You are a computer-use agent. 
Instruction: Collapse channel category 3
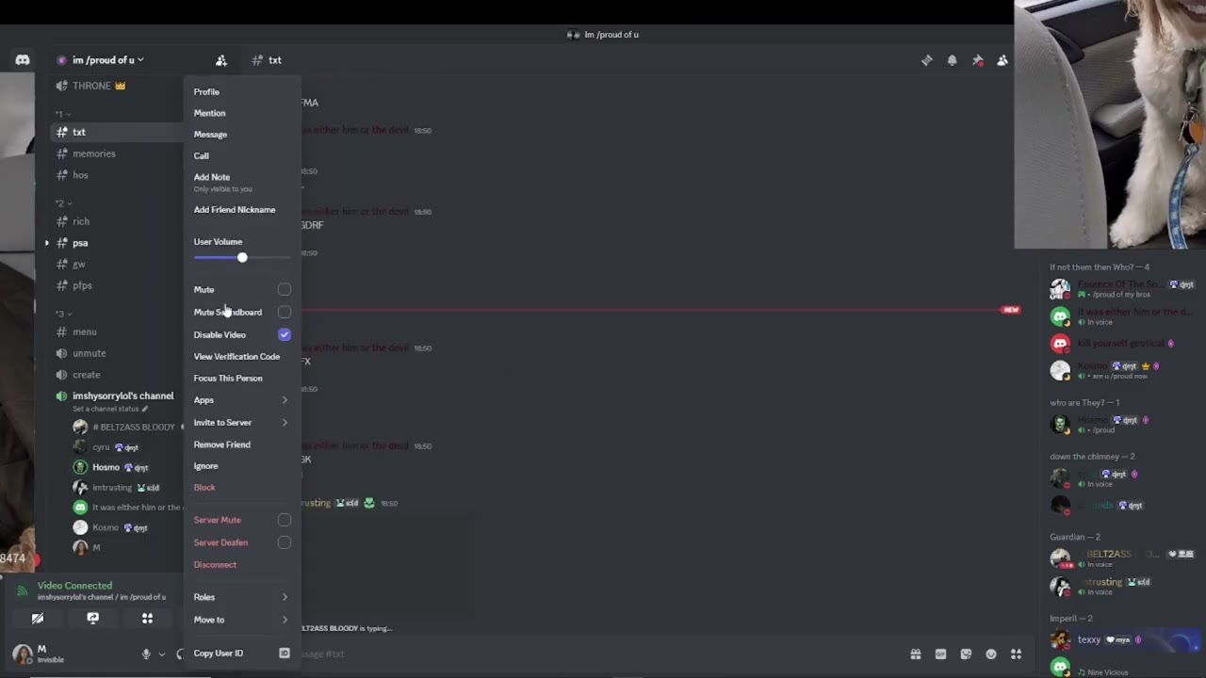[63, 314]
